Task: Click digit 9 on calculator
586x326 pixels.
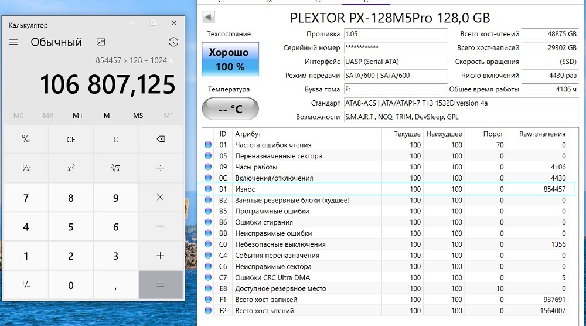Action: pos(115,198)
